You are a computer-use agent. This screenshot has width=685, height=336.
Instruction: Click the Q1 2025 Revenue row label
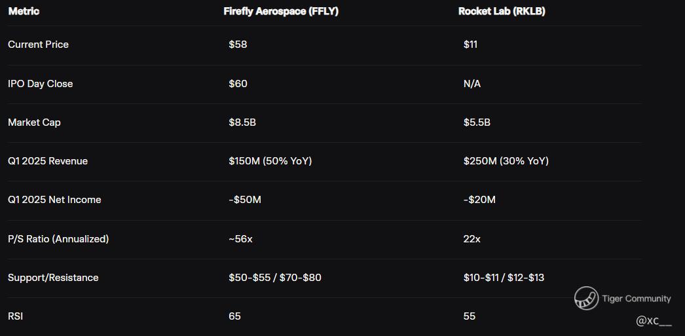click(x=48, y=161)
